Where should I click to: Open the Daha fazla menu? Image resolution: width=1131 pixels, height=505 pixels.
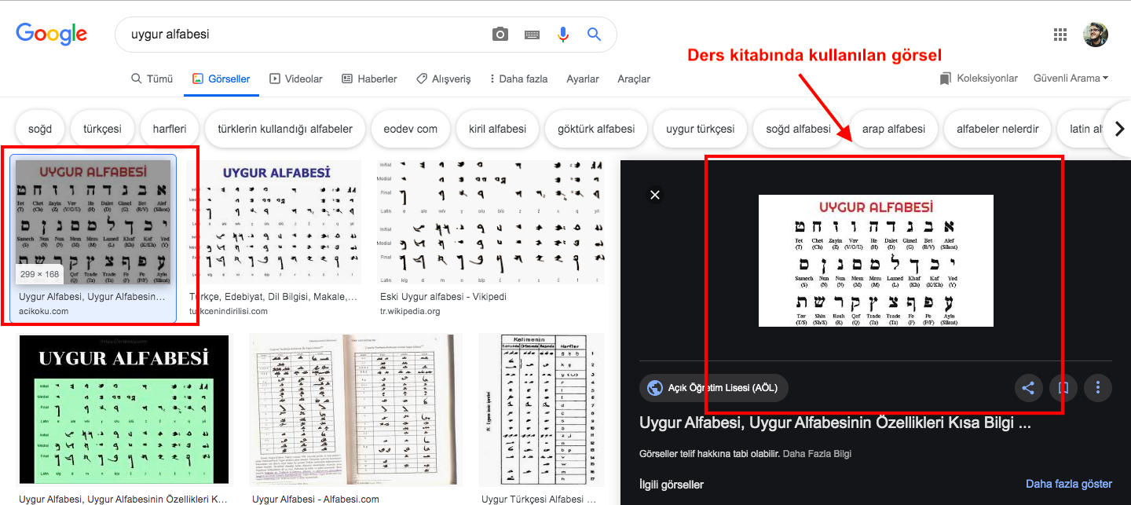click(518, 79)
